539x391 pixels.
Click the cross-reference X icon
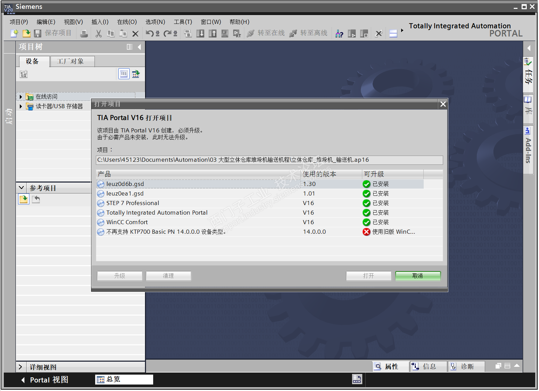click(x=379, y=33)
